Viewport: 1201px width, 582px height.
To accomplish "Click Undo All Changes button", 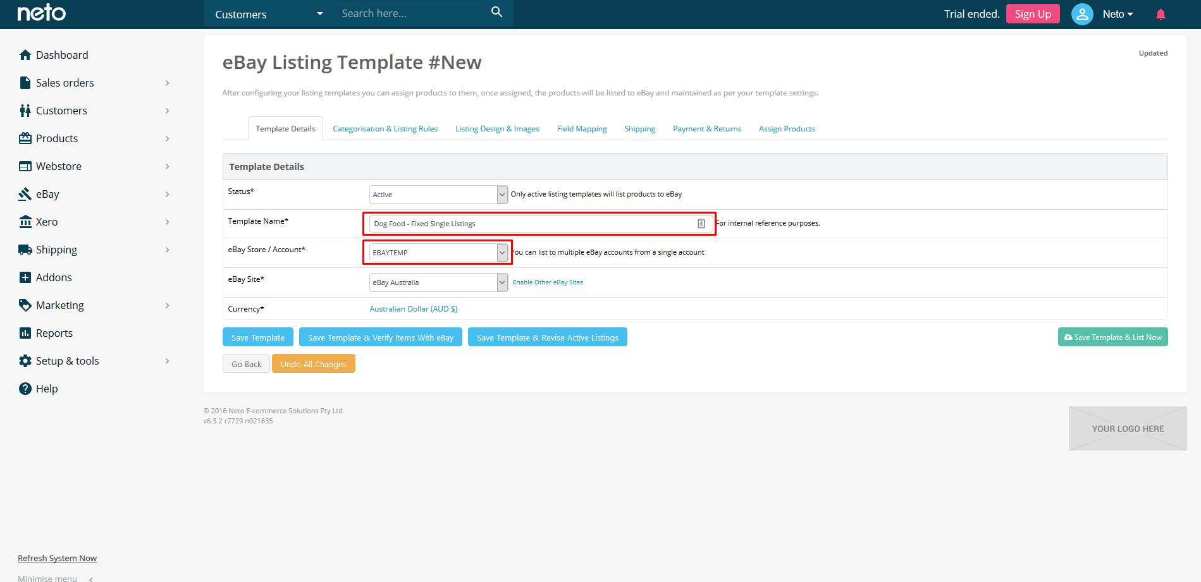I will click(314, 364).
